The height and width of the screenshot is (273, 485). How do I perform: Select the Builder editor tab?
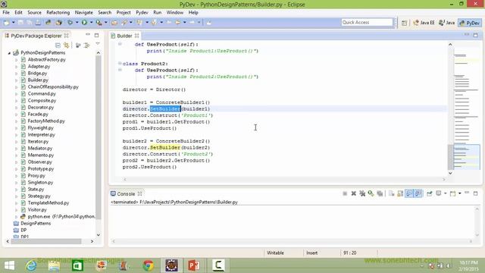click(124, 36)
